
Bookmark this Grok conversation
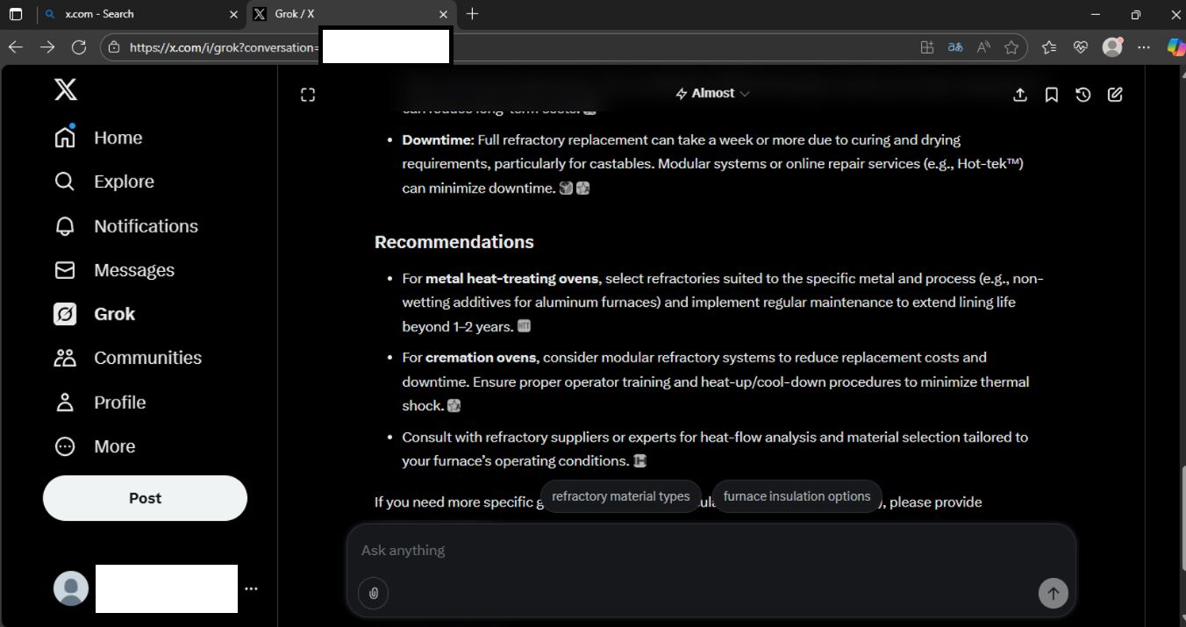click(1052, 95)
